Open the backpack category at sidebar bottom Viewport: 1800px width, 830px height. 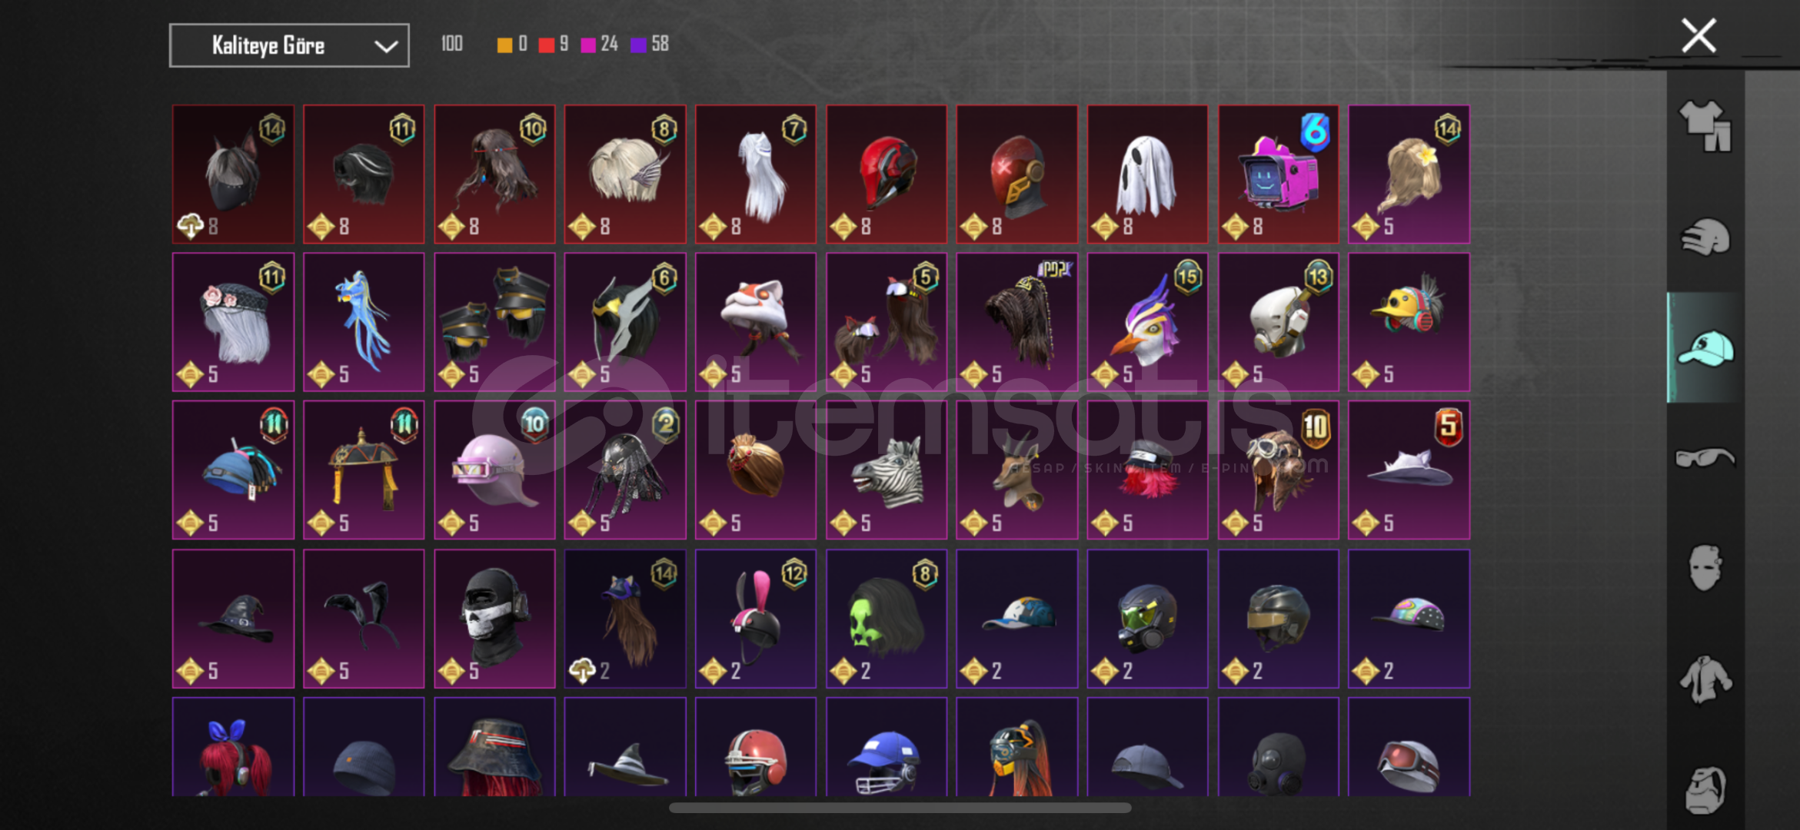coord(1705,790)
